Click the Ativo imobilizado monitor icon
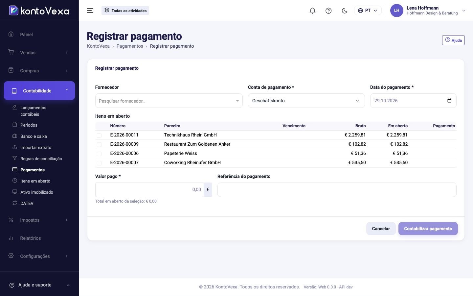Screen dimensions: 473x296 pos(14,192)
